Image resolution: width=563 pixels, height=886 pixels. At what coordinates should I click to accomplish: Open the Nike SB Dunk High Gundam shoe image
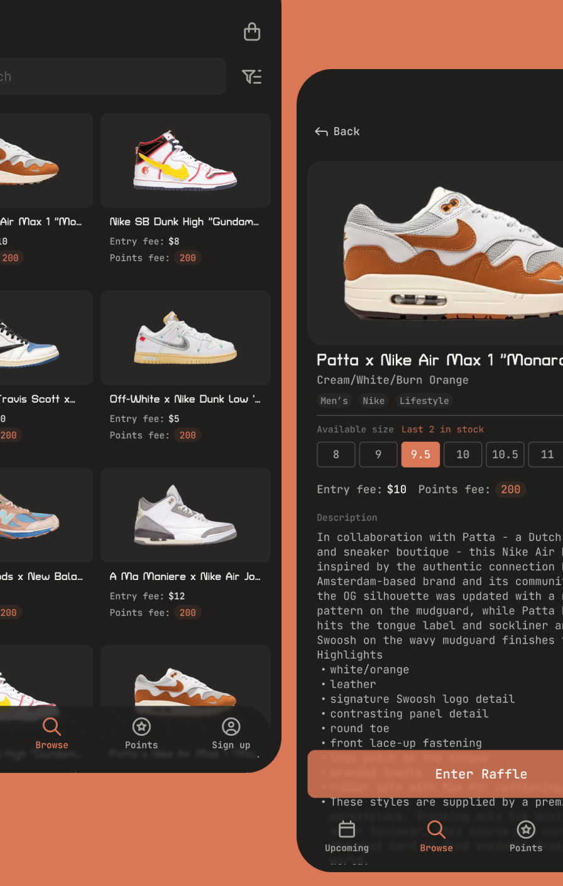[x=185, y=160]
